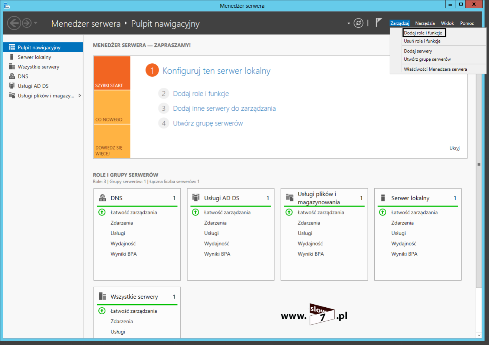Choose Dodaj serwery in menu

point(418,51)
